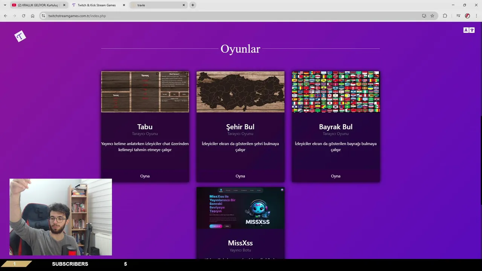Viewport: 482px width, 271px height.
Task: Close the YouTube KRALLIK GELİYOR tab
Action: [64, 5]
